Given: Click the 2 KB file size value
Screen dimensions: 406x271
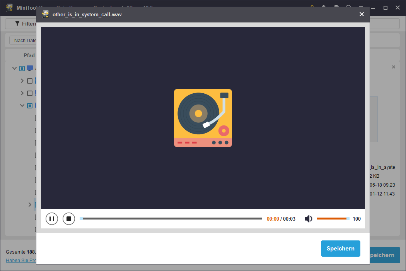Looking at the screenshot, I should point(374,176).
